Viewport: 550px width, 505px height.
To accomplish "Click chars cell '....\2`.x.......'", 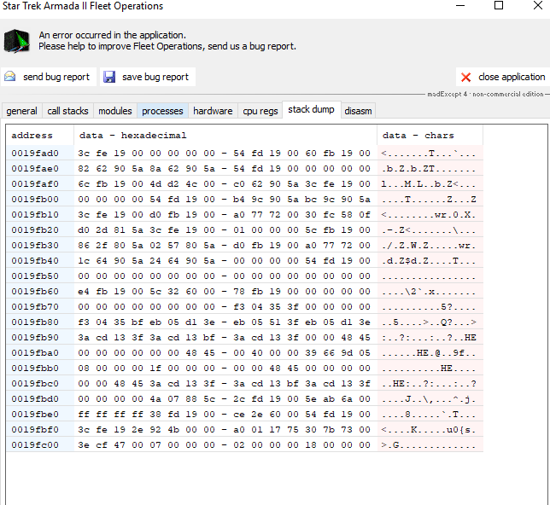I will pyautogui.click(x=429, y=292).
